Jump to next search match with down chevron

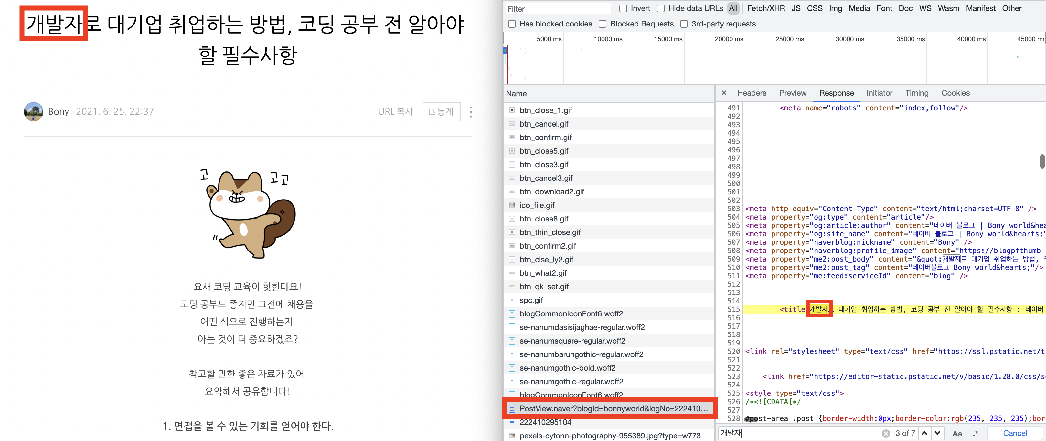(937, 433)
